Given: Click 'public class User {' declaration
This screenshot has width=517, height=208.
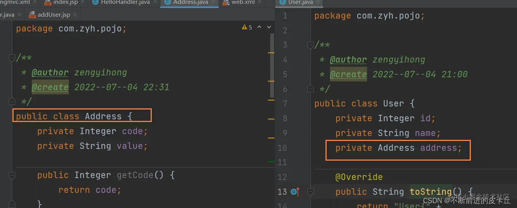Looking at the screenshot, I should tap(364, 103).
